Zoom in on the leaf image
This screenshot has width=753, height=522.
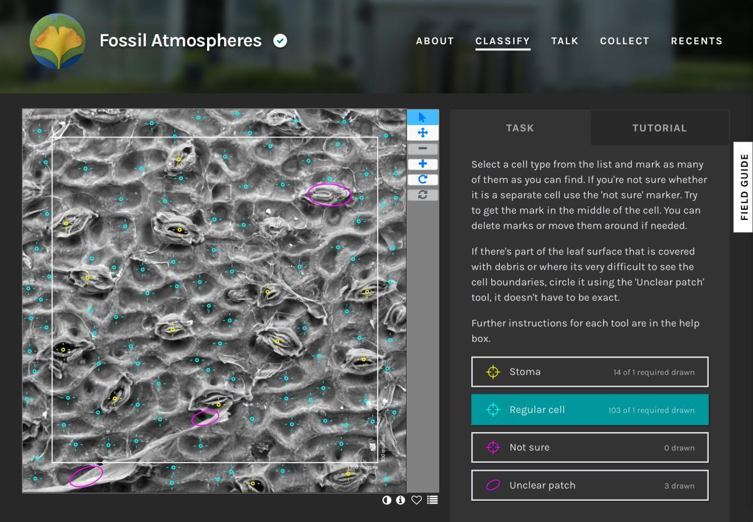(x=422, y=164)
